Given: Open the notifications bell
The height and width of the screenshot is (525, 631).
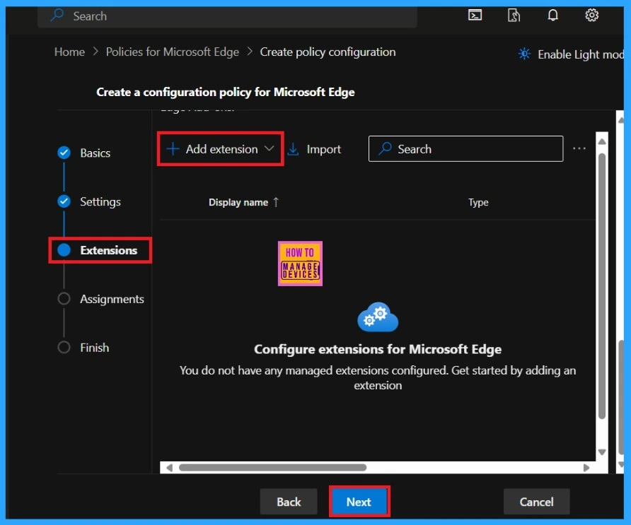Looking at the screenshot, I should pyautogui.click(x=553, y=16).
